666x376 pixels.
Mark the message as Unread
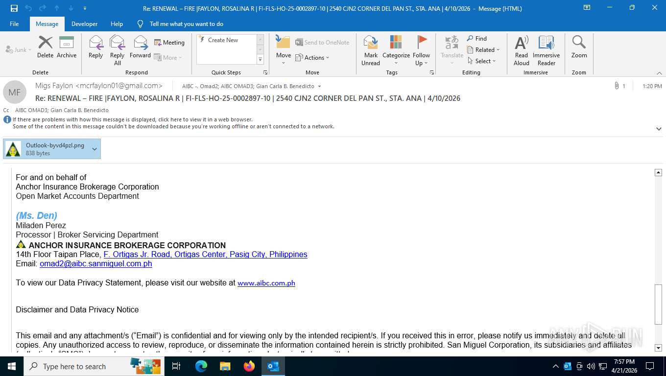(371, 50)
